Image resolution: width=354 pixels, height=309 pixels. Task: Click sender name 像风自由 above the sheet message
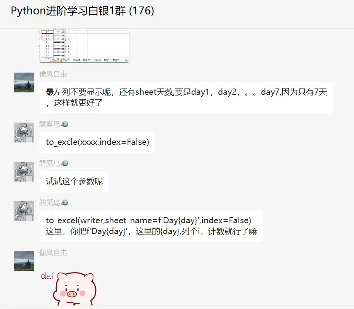[x=53, y=74]
